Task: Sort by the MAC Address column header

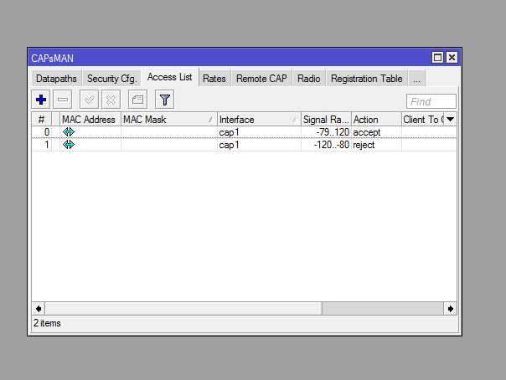Action: [90, 120]
